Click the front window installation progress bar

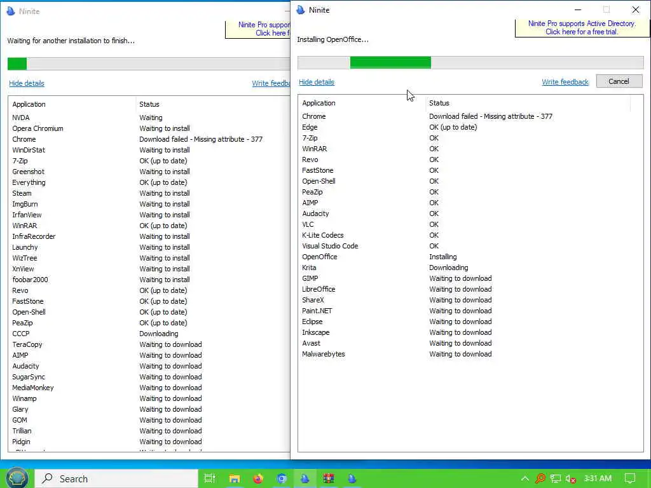(x=470, y=63)
